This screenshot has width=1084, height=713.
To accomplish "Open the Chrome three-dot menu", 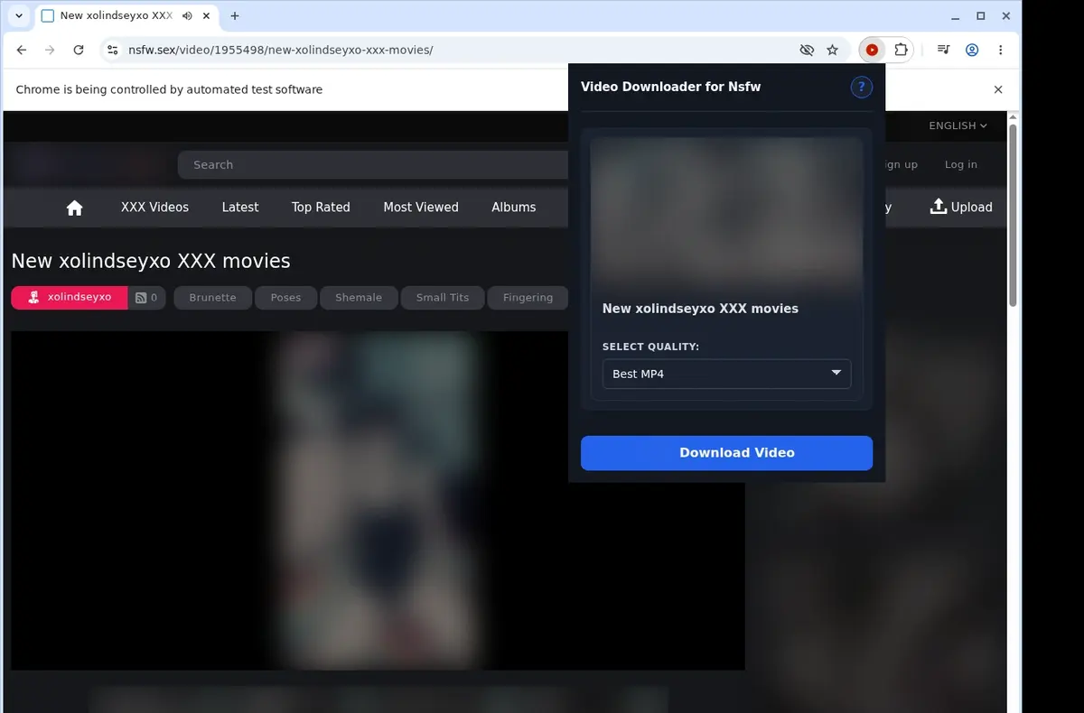I will 1001,51.
